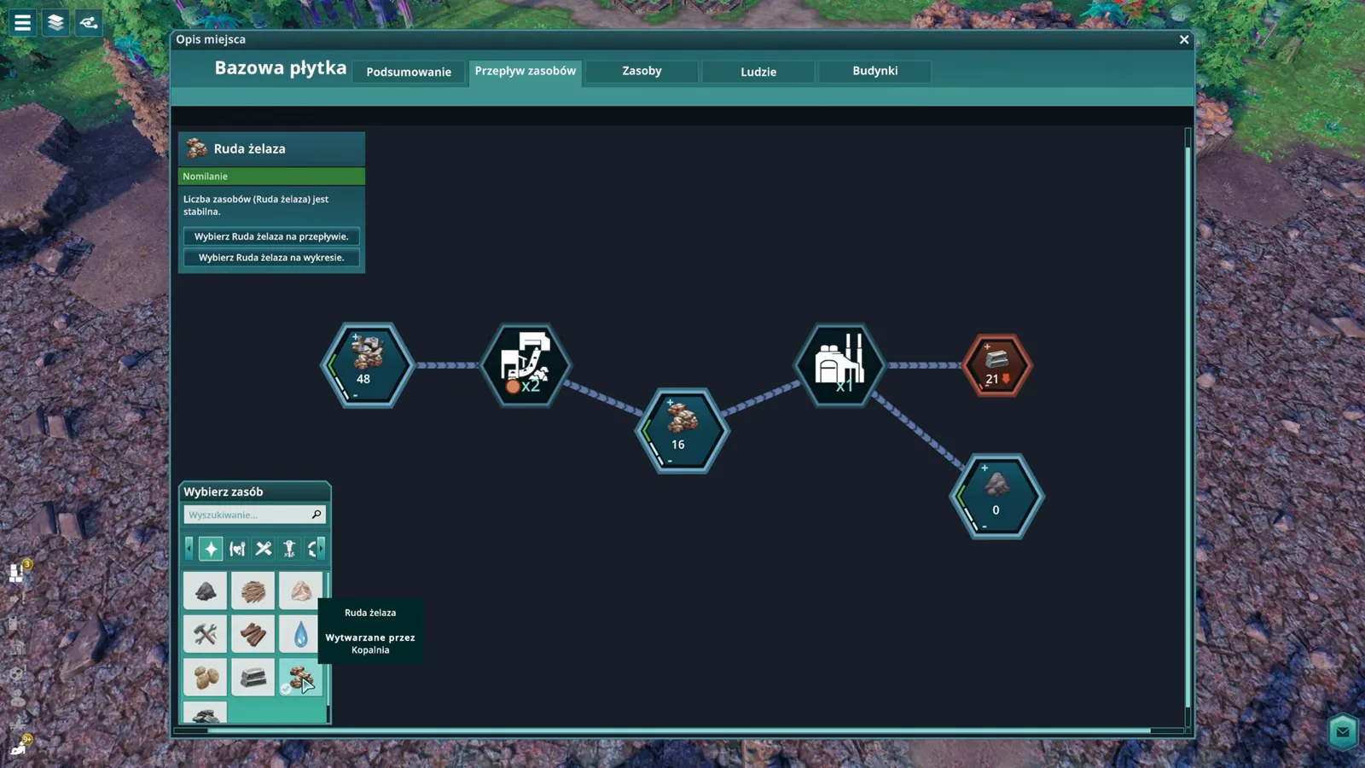Choose the coal resource tile

pyautogui.click(x=205, y=591)
